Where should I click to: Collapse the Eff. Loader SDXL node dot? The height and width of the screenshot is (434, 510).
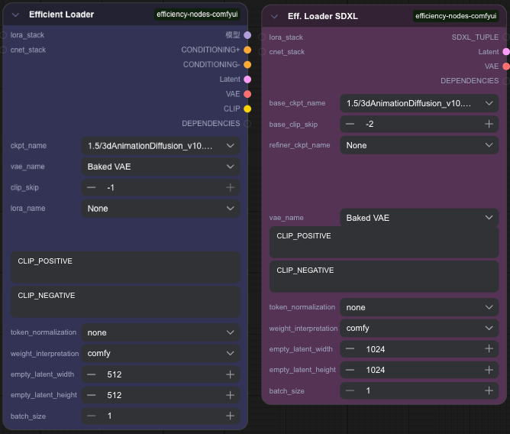(274, 16)
